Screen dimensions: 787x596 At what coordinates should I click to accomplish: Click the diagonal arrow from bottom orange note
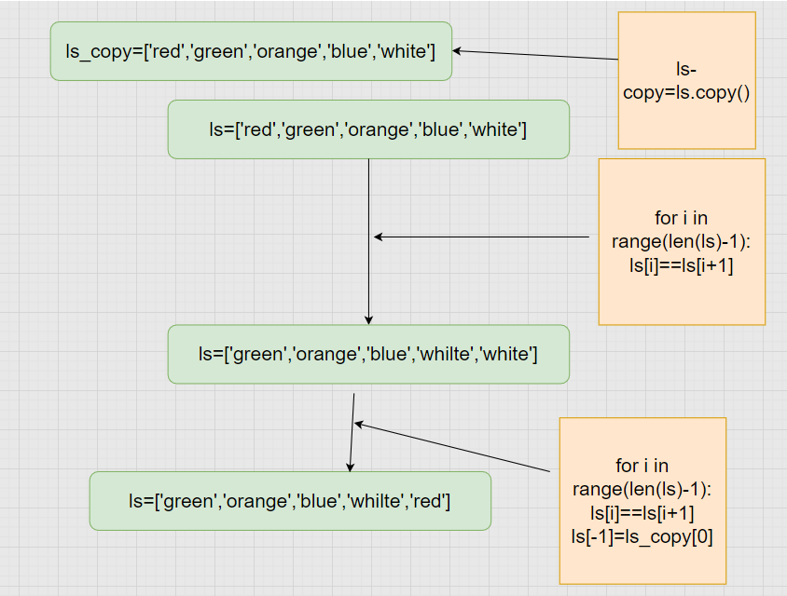[452, 447]
